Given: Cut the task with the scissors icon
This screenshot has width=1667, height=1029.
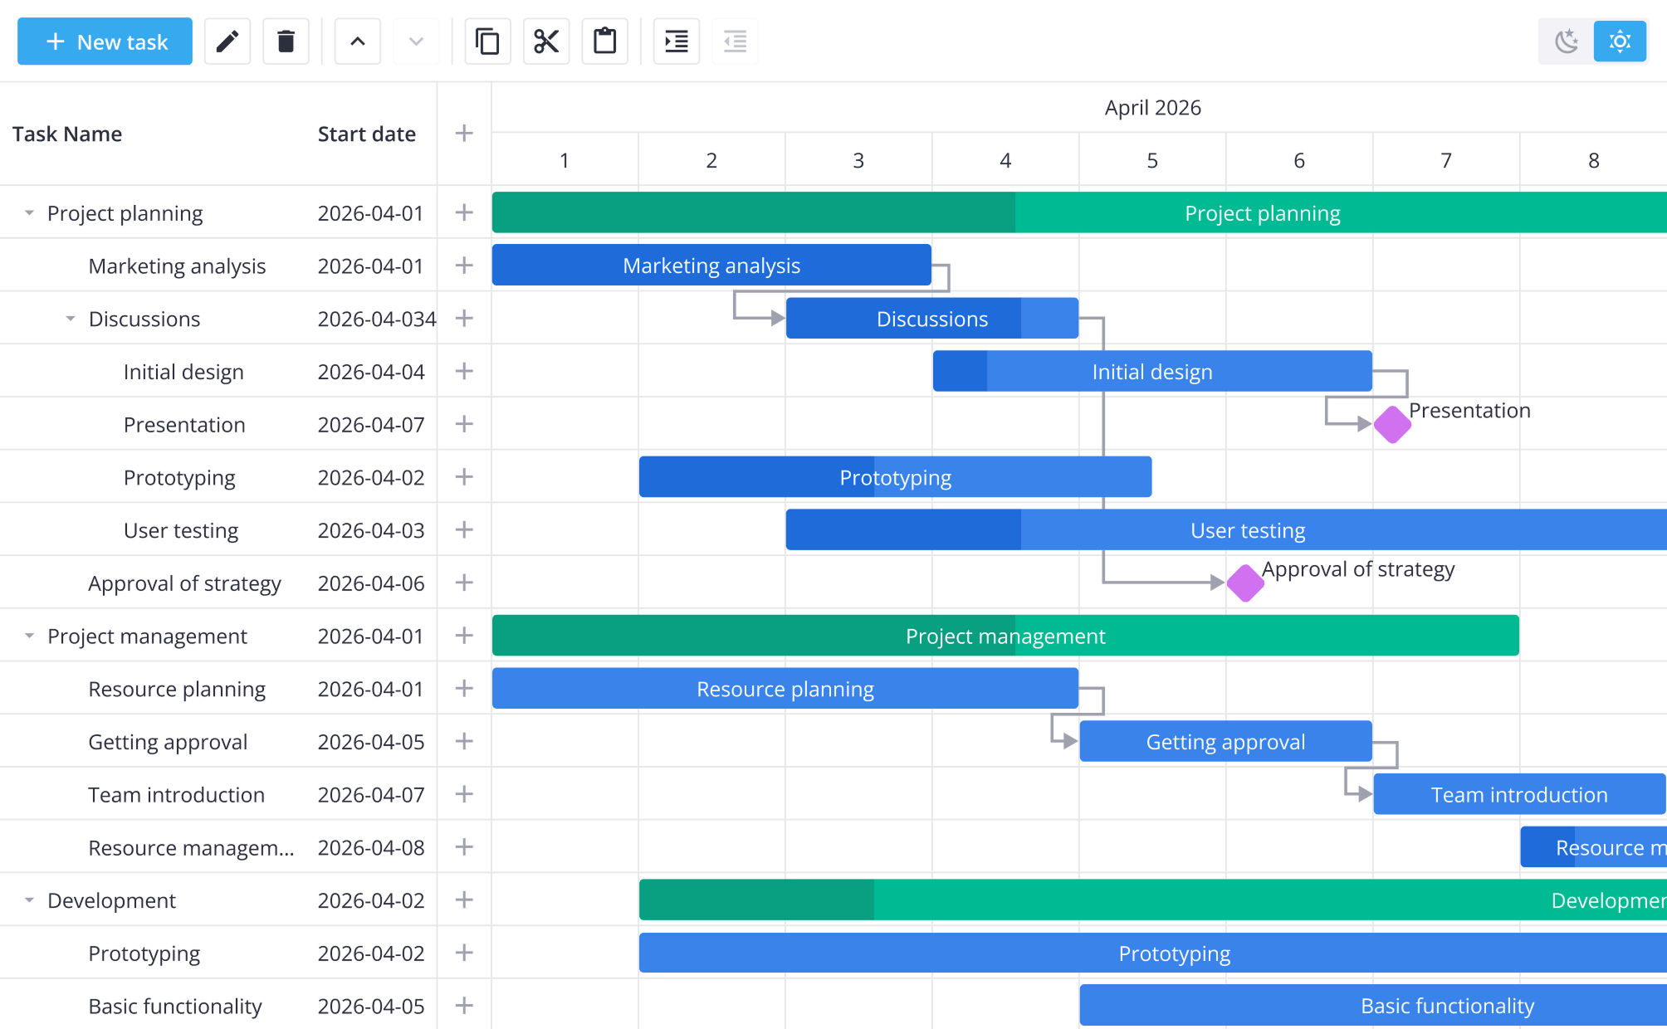Looking at the screenshot, I should [546, 41].
